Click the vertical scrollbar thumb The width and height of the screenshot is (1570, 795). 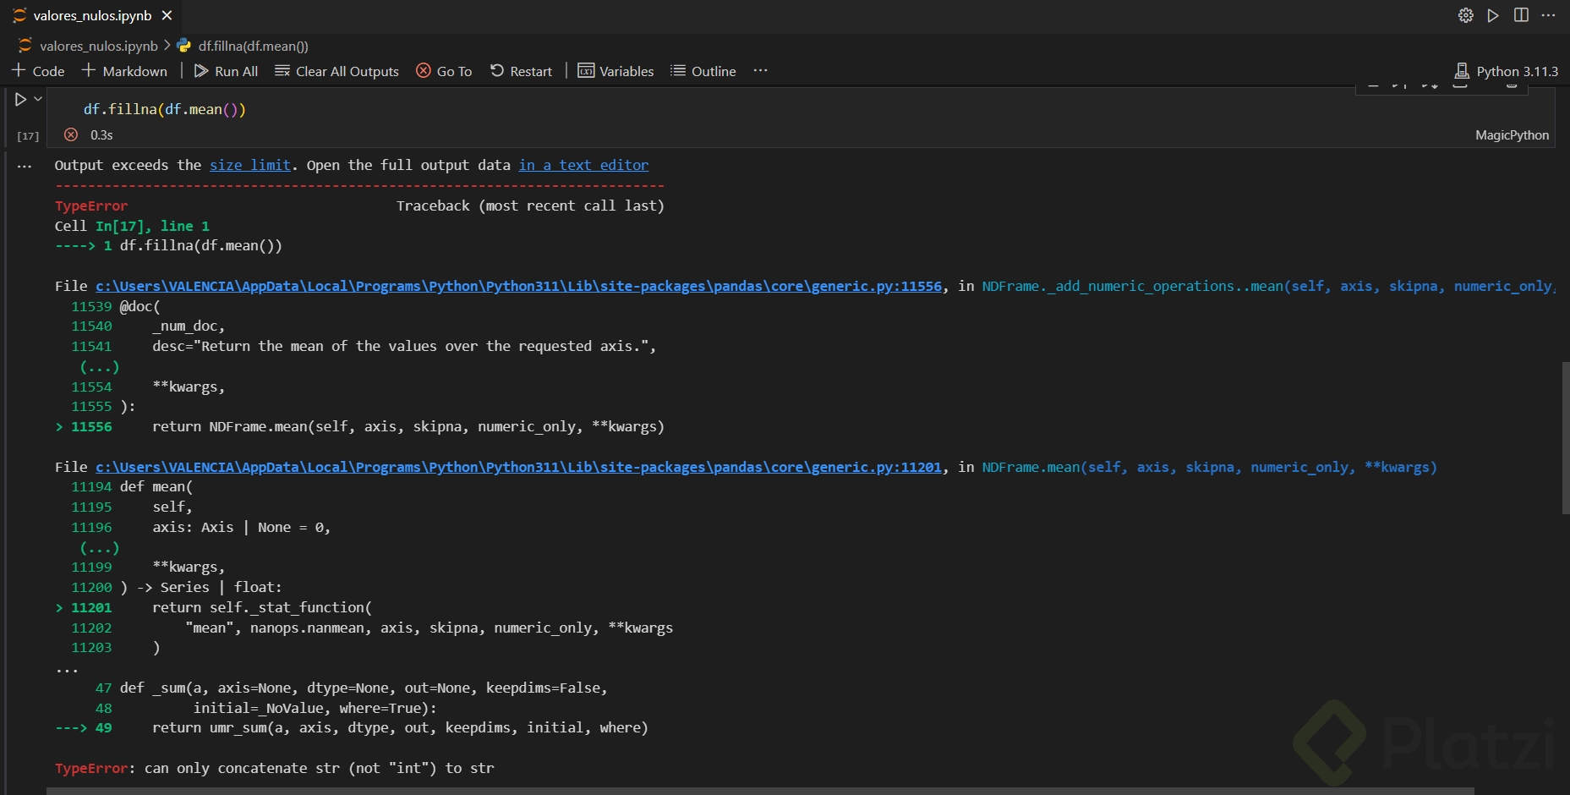[1565, 437]
